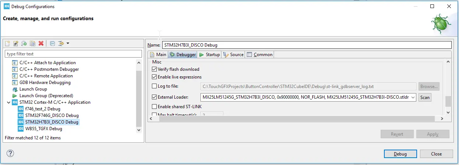Enable the Log to file checkbox
Viewport: 459px width, 165px height.
click(154, 86)
